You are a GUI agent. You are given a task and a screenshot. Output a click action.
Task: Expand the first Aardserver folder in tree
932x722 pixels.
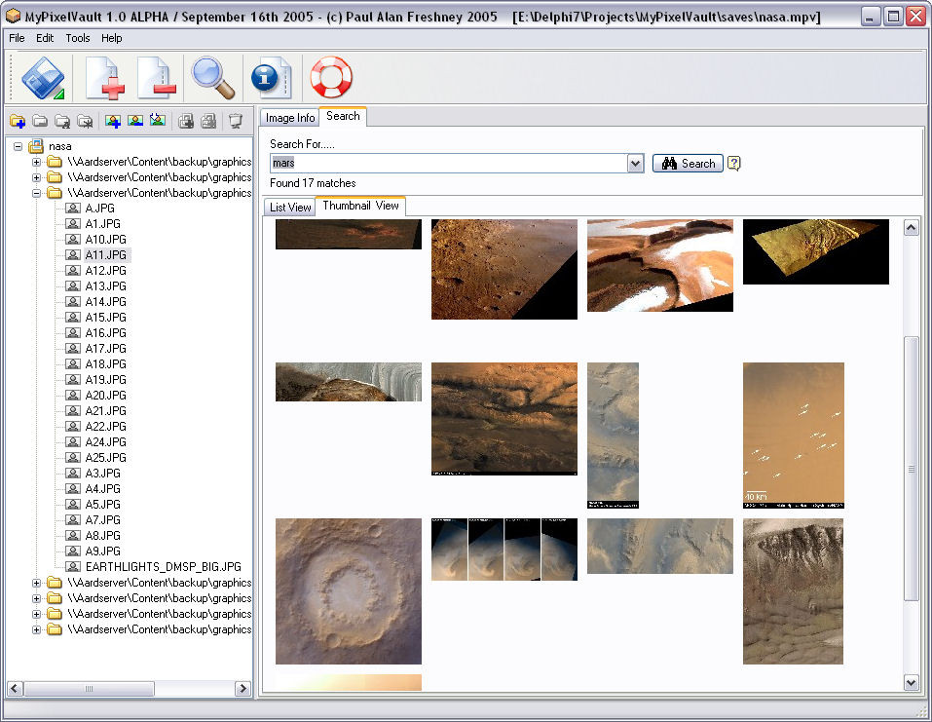click(x=37, y=162)
